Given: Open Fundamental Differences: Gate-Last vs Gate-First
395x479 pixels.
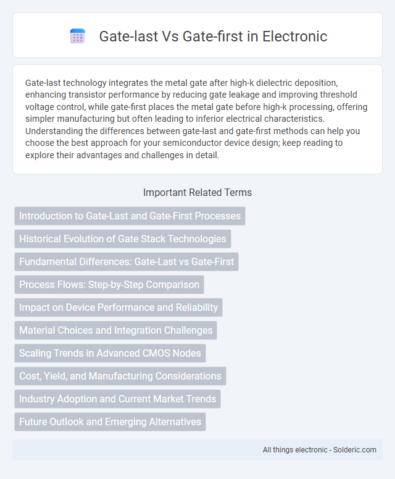Looking at the screenshot, I should click(x=127, y=262).
